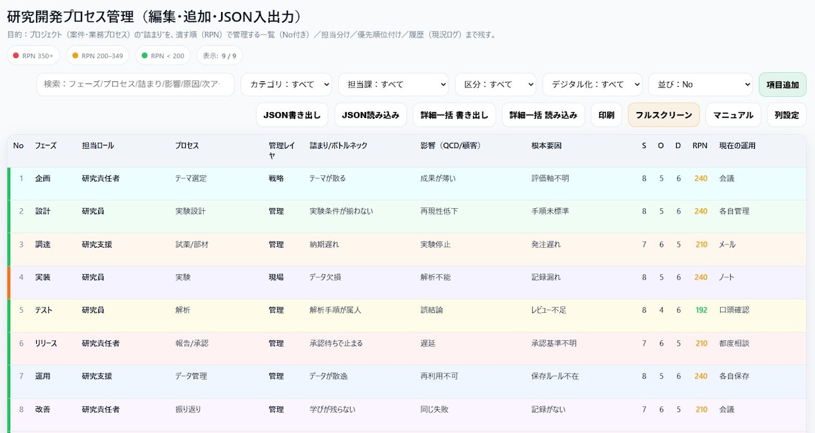Click the 現場 management layer cell
Screen dimensions: 815x433
(277, 277)
